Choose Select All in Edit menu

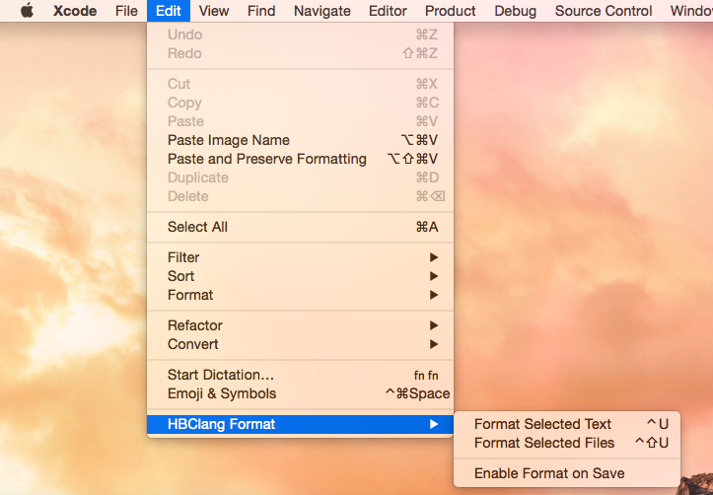pyautogui.click(x=300, y=227)
